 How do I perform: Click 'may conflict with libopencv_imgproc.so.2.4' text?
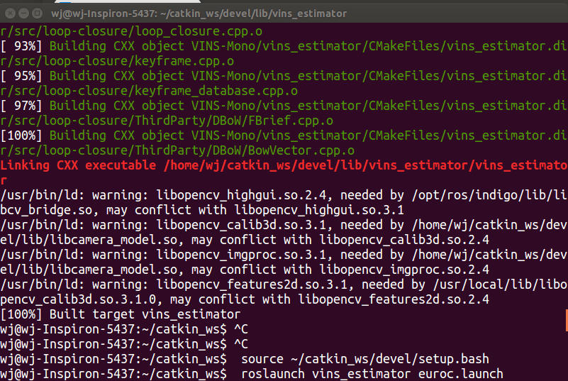[340, 270]
